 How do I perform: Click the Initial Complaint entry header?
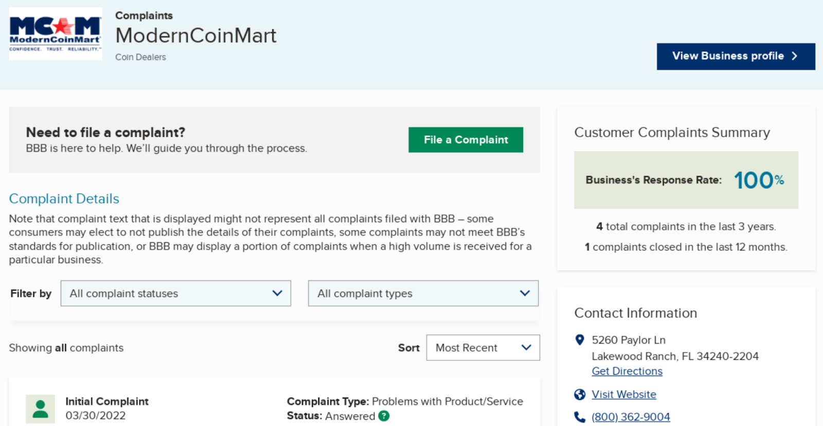(x=107, y=401)
